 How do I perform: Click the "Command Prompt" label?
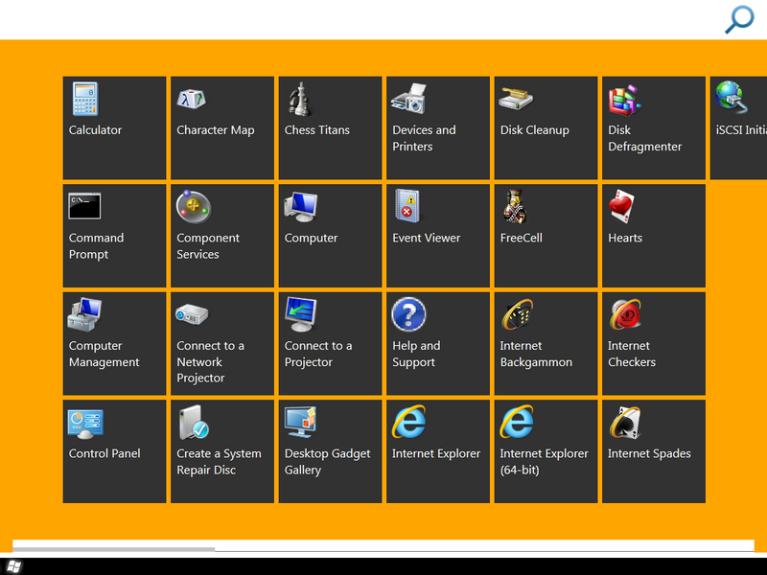[97, 246]
